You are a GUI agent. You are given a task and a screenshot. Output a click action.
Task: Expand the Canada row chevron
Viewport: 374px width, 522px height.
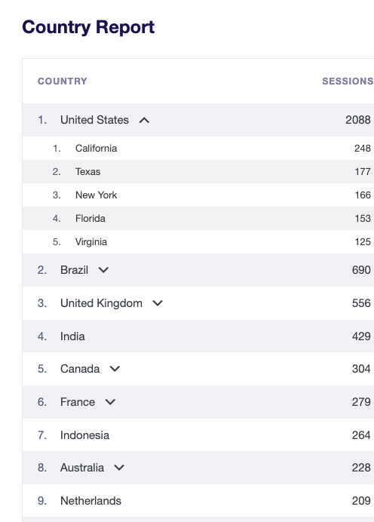(x=115, y=369)
